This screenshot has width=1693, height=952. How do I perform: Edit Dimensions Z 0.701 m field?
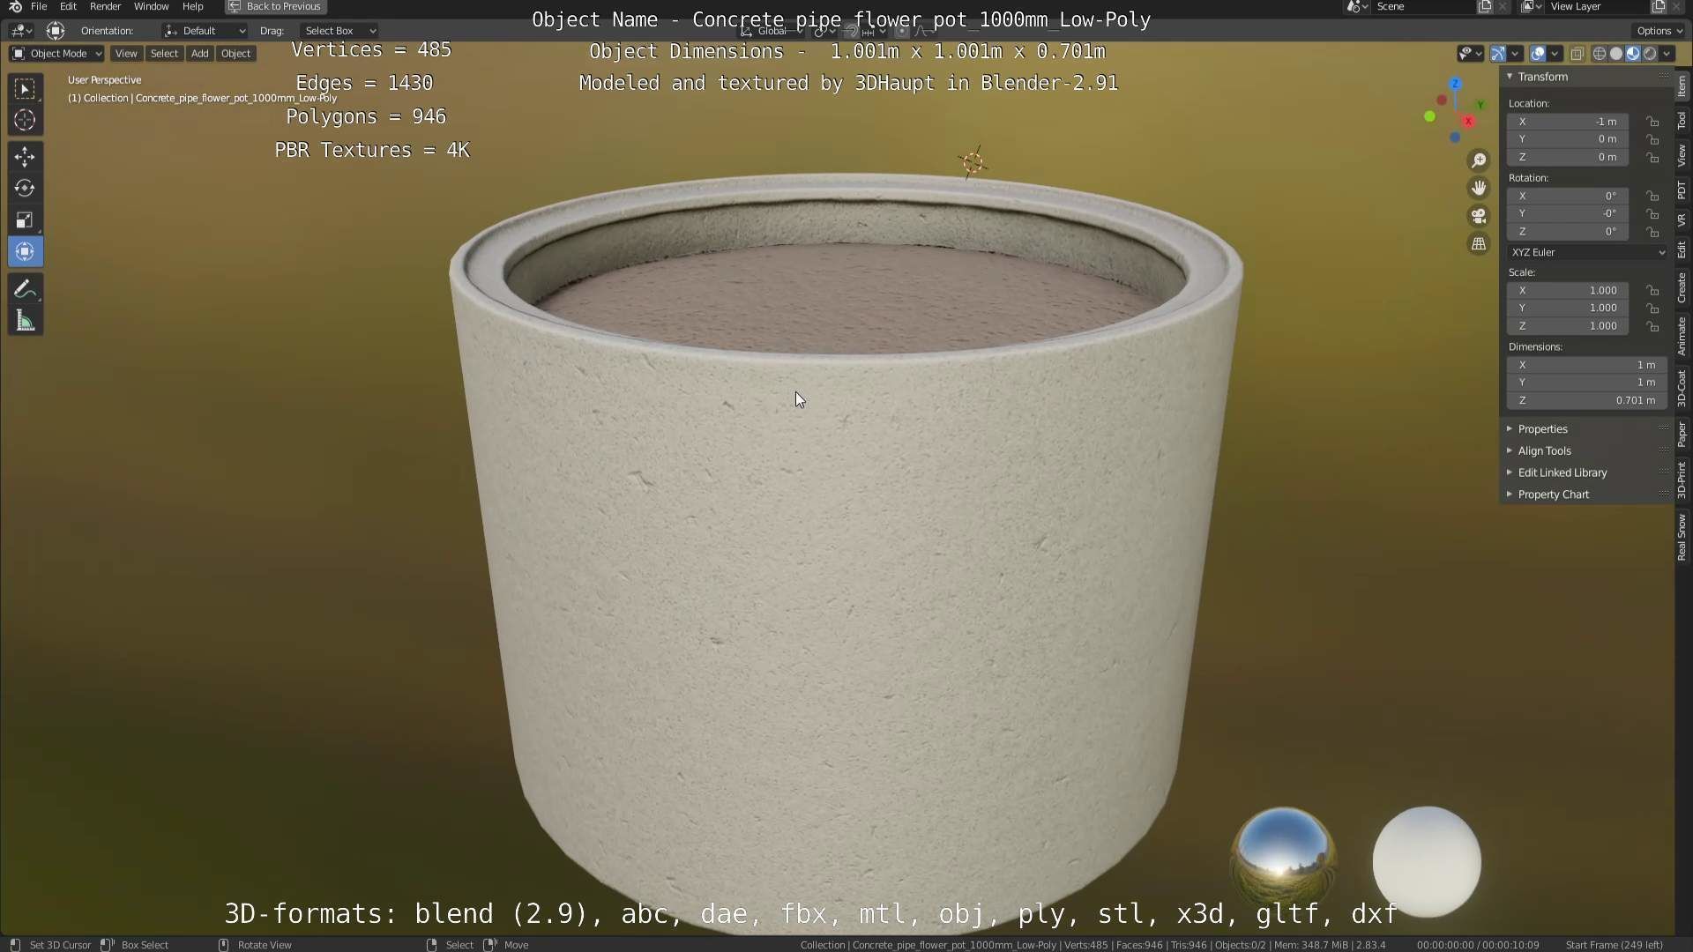pyautogui.click(x=1587, y=400)
